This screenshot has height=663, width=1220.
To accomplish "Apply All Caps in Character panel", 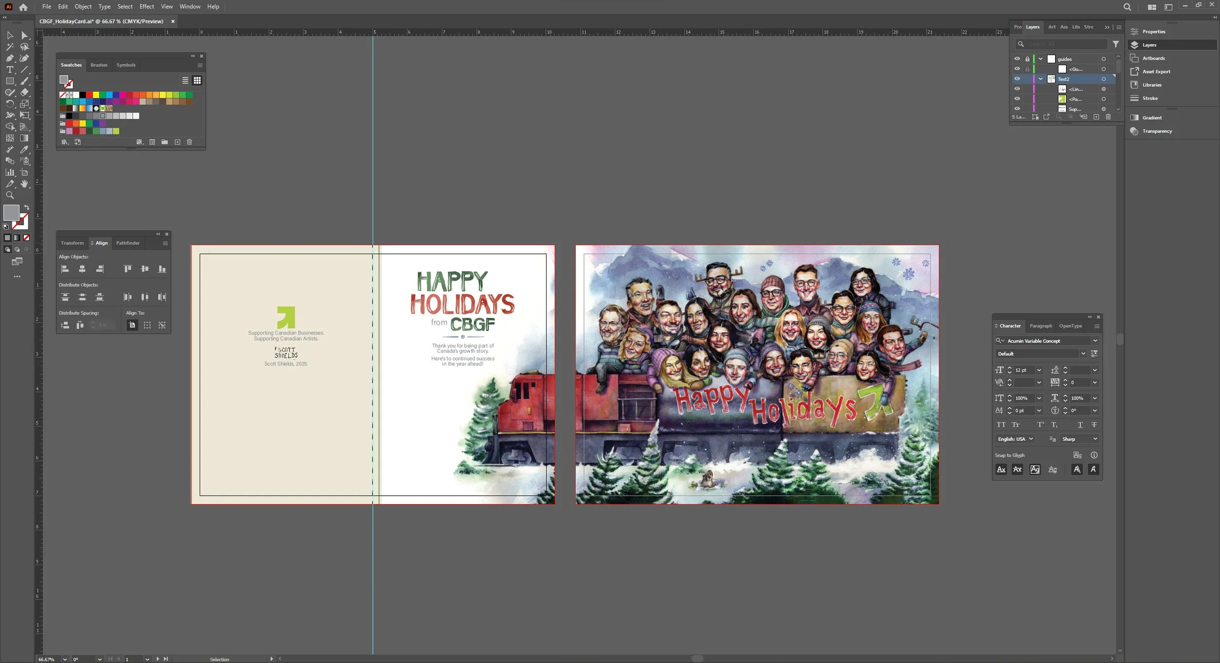I will pos(1001,425).
